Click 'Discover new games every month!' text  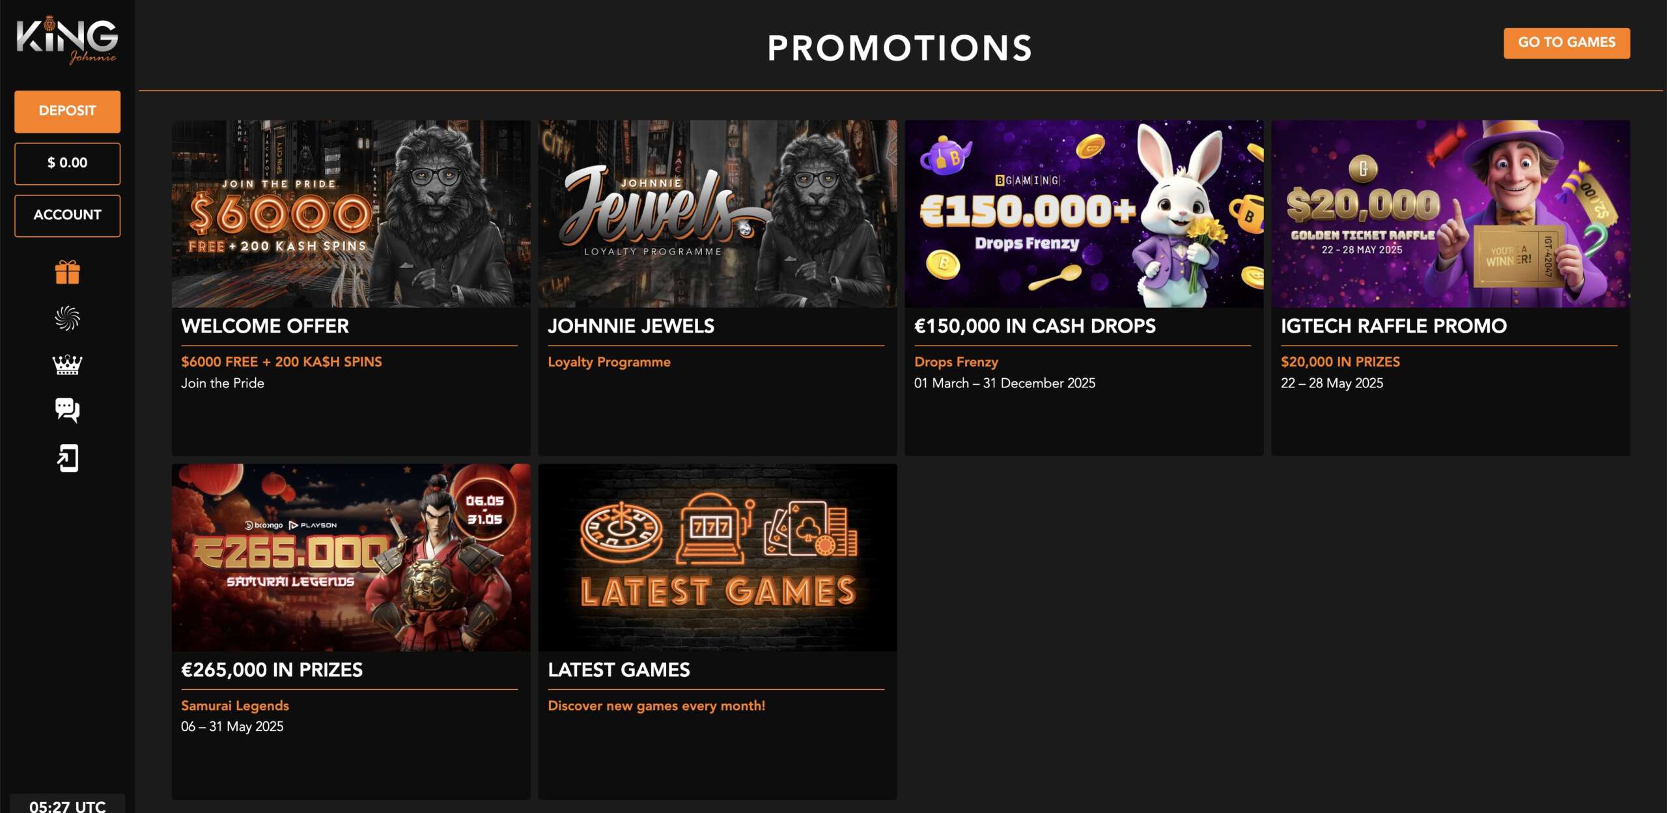click(x=656, y=706)
